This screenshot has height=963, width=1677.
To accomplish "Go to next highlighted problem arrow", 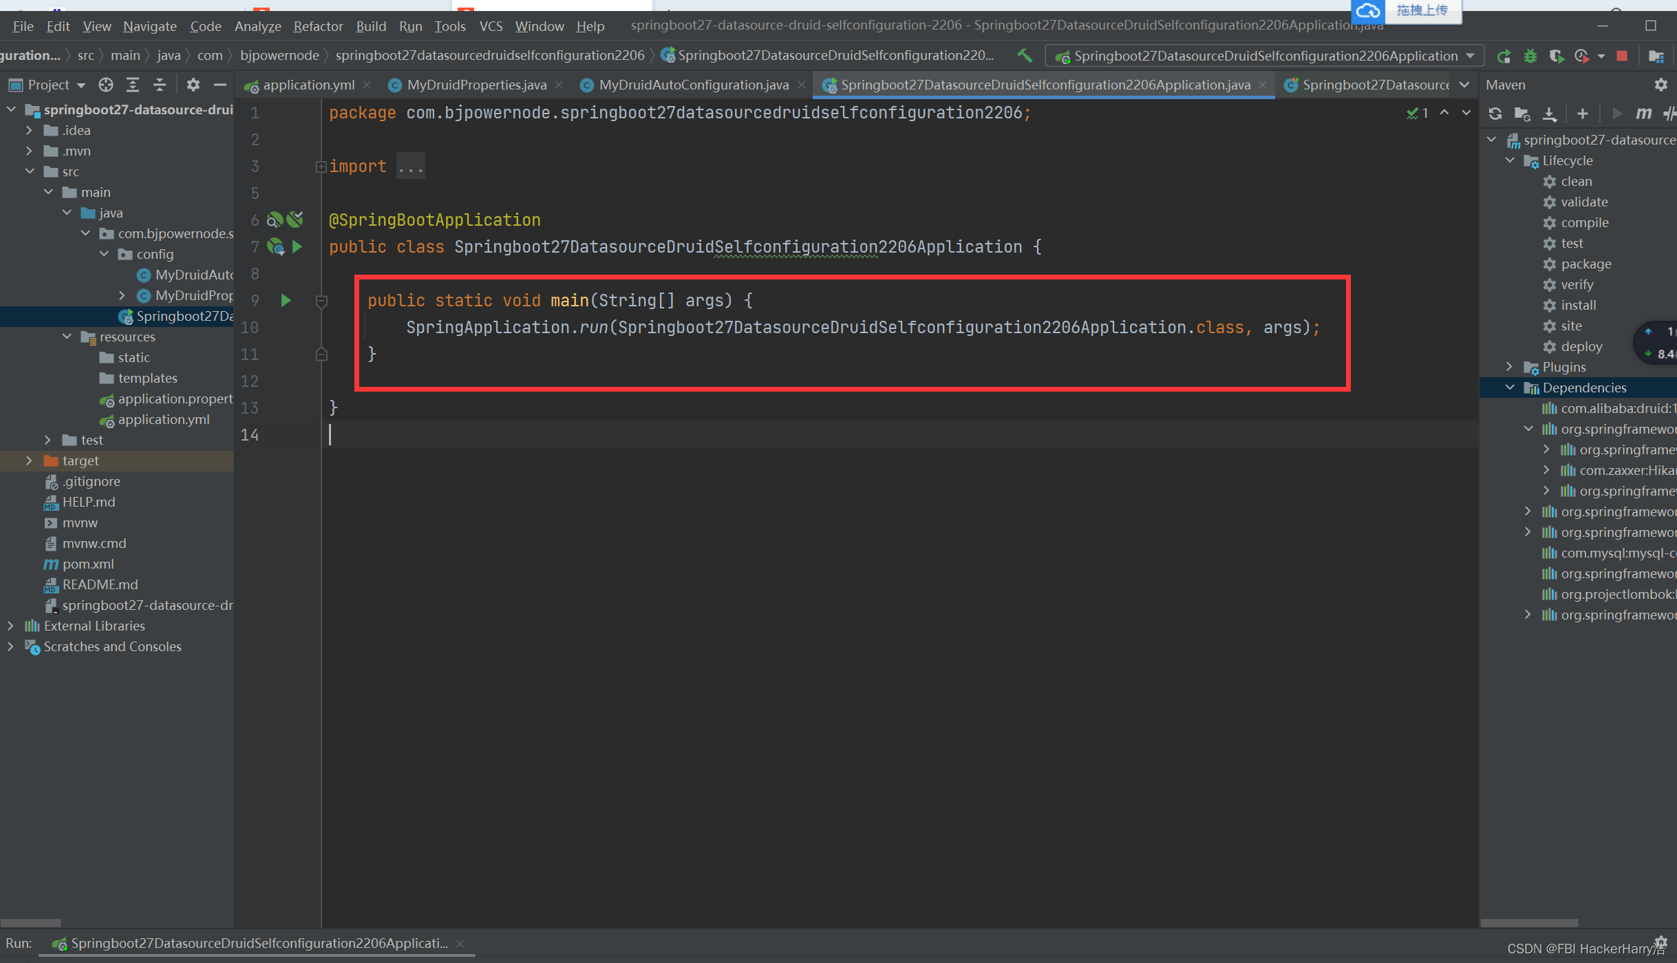I will click(1466, 113).
